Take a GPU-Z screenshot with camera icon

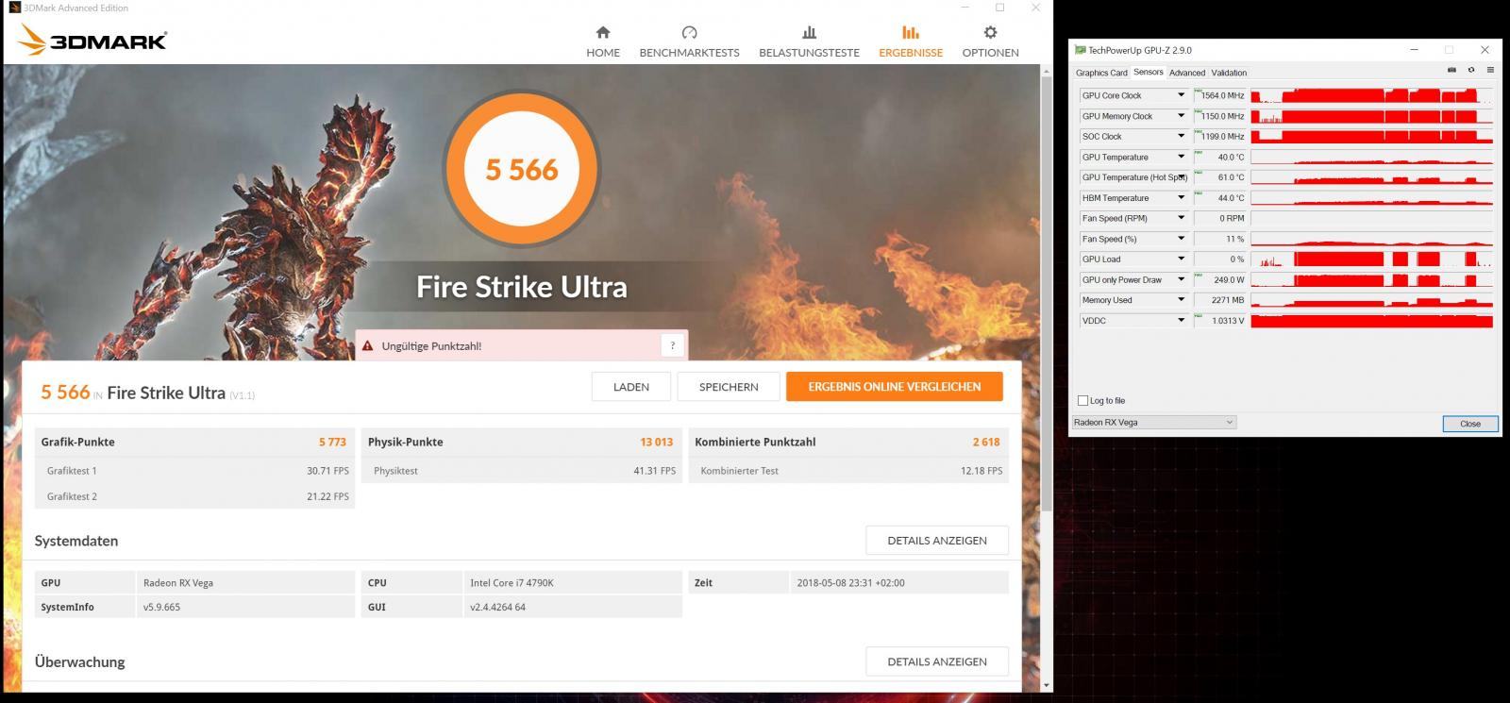coord(1451,70)
